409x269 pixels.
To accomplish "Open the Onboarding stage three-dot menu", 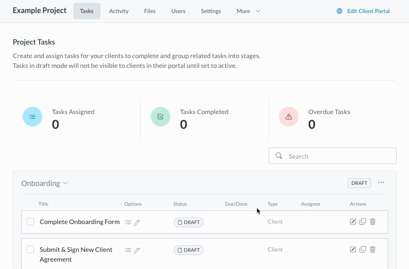I will tap(381, 183).
